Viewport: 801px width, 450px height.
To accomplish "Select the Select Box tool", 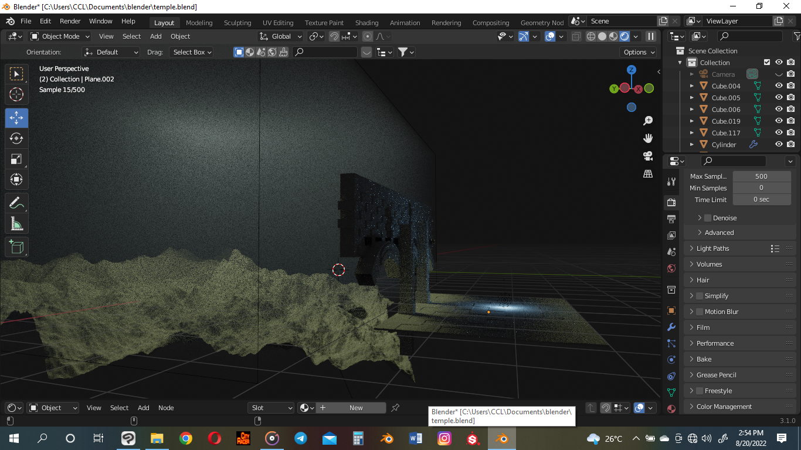I will [16, 74].
